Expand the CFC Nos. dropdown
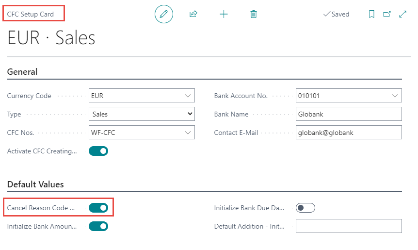This screenshot has width=418, height=250. (x=188, y=132)
